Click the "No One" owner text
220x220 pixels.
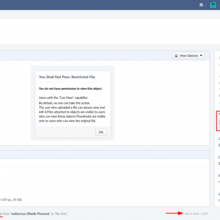61,214
